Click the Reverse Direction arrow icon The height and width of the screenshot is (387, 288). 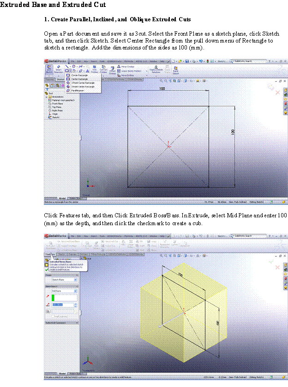[48, 296]
